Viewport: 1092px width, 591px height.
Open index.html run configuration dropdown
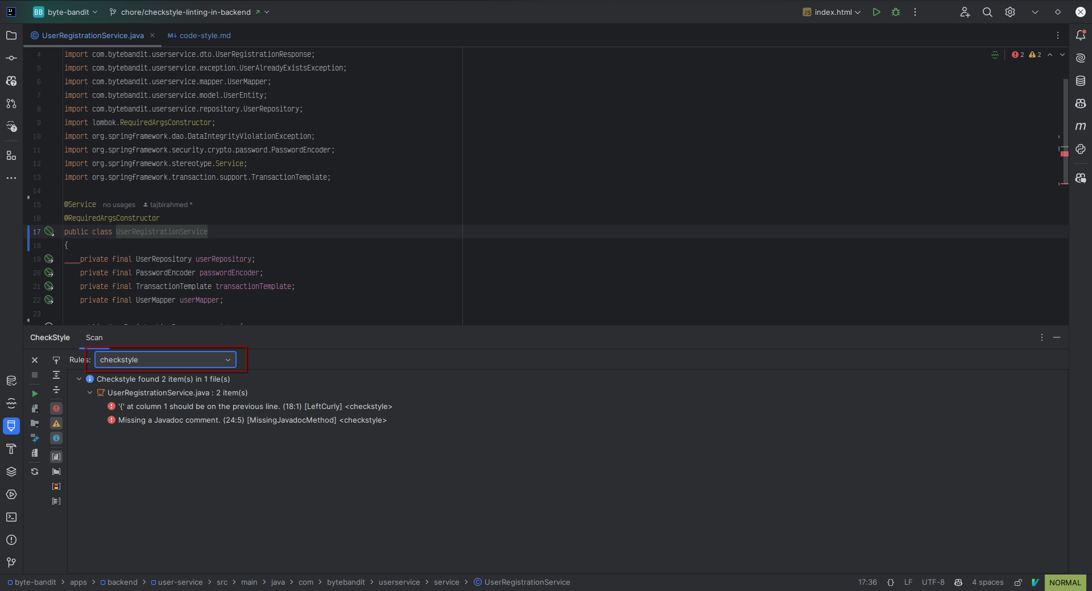pos(832,12)
